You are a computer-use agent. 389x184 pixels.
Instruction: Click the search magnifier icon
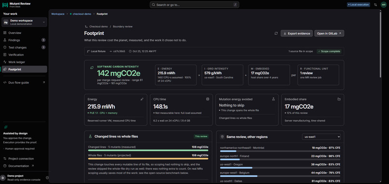(x=154, y=5)
